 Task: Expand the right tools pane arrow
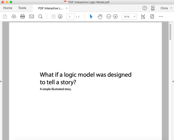pyautogui.click(x=173, y=81)
